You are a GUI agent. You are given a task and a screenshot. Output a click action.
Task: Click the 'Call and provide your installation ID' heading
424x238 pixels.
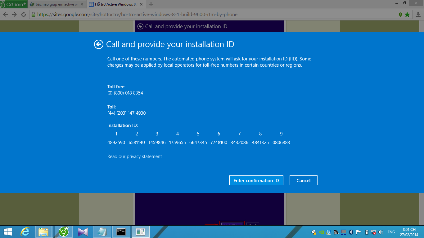[x=170, y=44]
